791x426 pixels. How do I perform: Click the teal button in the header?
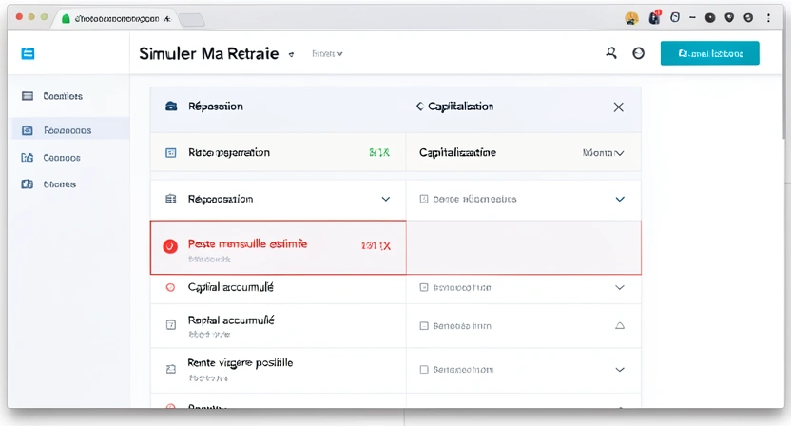(x=709, y=53)
